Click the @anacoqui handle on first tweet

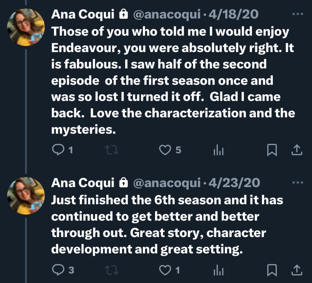pyautogui.click(x=167, y=15)
